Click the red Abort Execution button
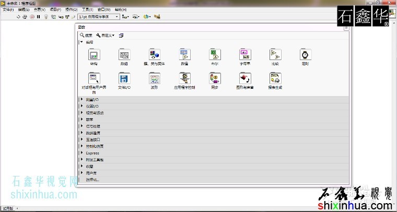The height and width of the screenshot is (212, 397). click(32, 17)
